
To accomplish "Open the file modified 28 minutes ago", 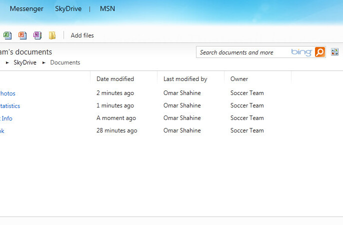I will point(2,130).
